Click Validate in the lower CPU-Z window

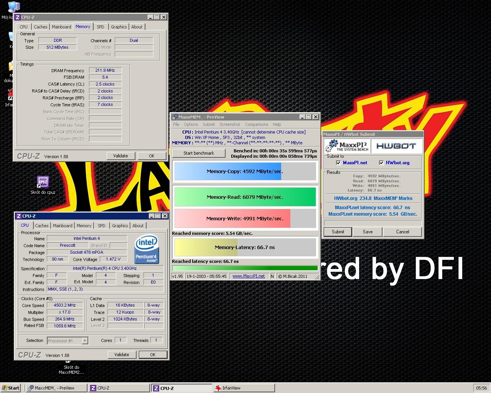click(122, 355)
